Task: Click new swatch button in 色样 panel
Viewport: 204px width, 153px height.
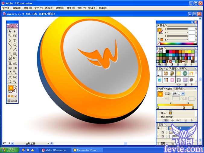Action: tap(186, 64)
